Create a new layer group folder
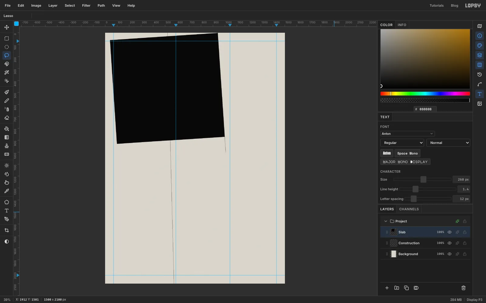 click(397, 288)
